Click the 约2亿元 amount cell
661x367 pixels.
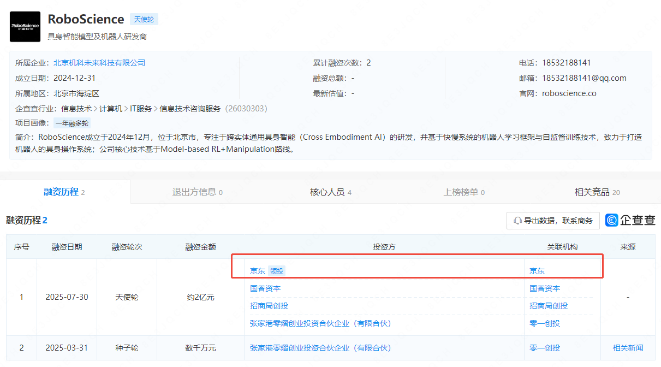[201, 297]
